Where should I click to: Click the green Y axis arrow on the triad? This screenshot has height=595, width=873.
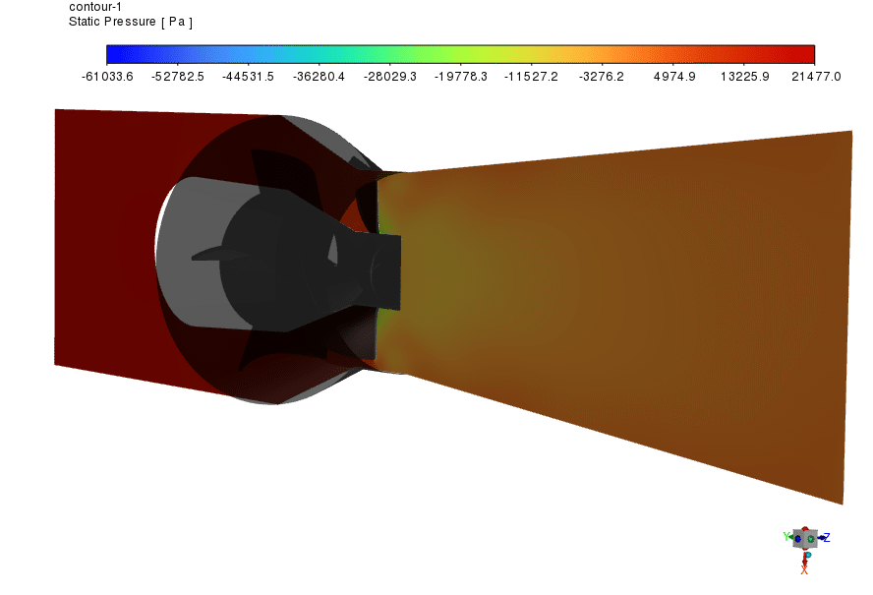[792, 537]
